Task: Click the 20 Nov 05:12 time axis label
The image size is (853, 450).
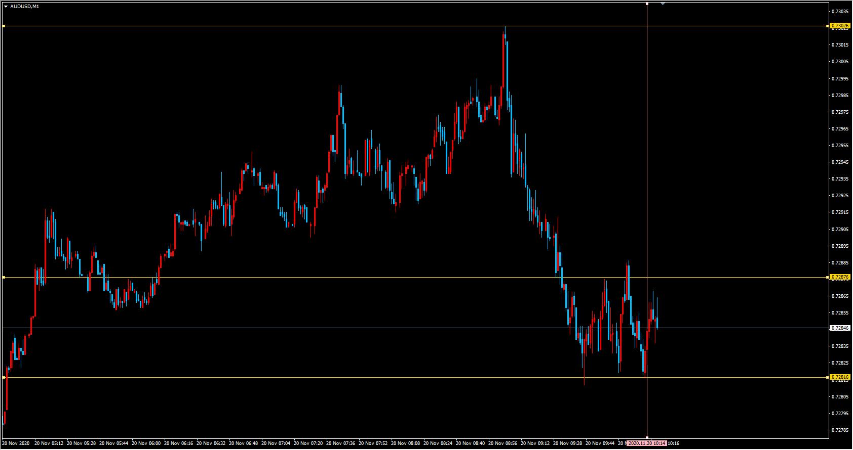Action: click(49, 443)
